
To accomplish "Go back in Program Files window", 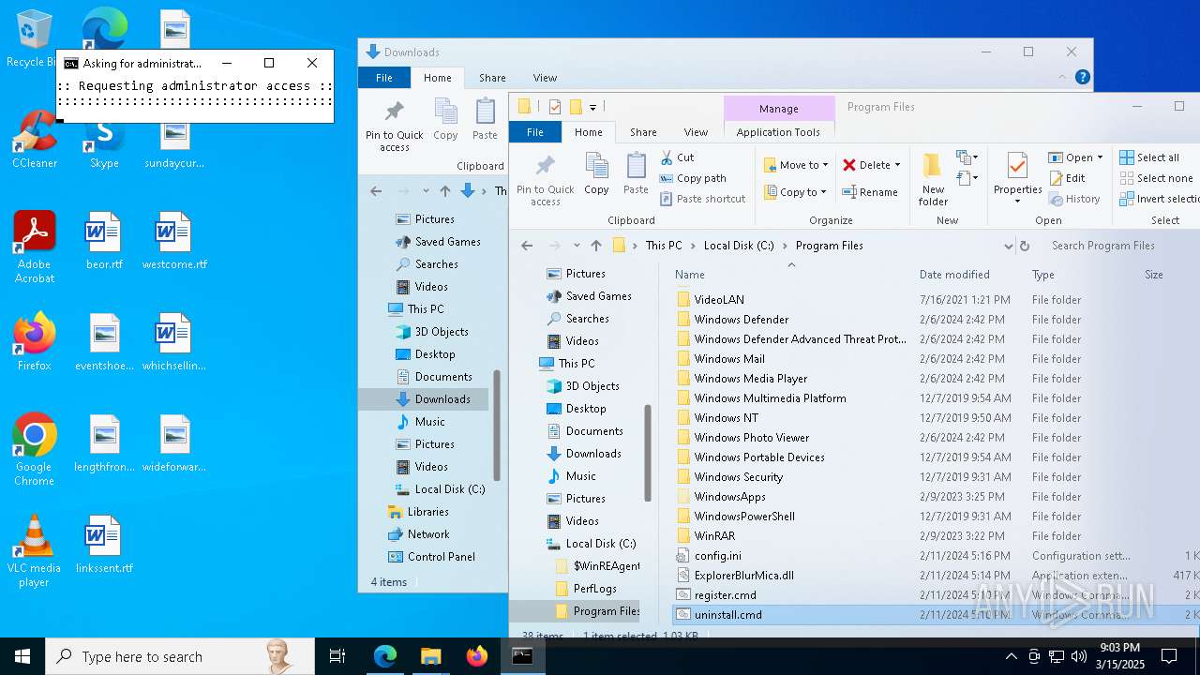I will (x=527, y=246).
